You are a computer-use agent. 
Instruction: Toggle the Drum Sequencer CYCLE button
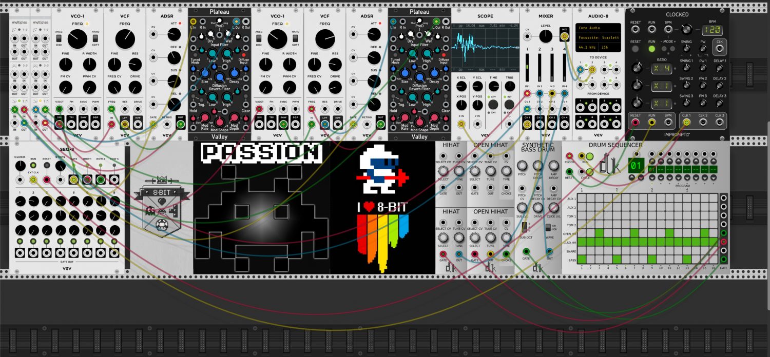tap(589, 172)
